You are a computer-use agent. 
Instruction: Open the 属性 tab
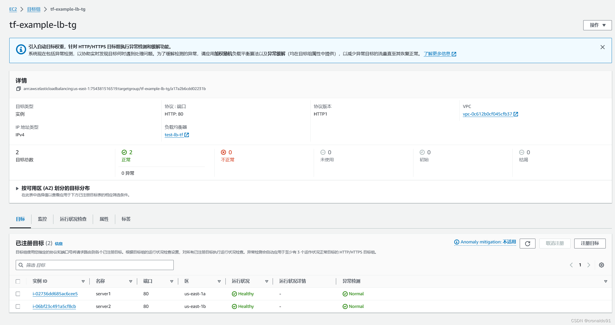coord(104,219)
